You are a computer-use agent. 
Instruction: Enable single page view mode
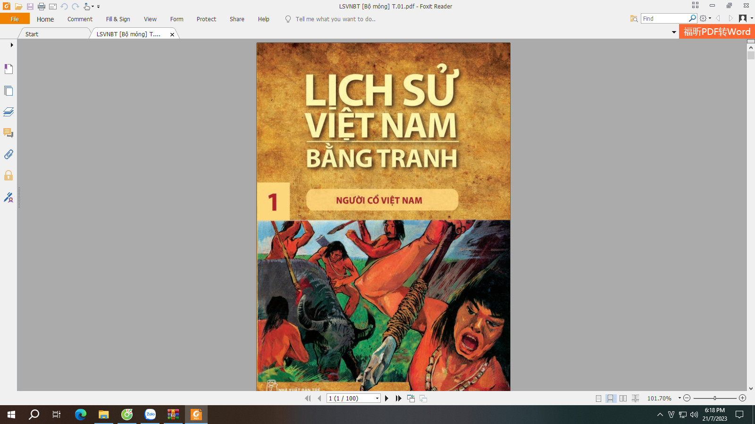[598, 399]
